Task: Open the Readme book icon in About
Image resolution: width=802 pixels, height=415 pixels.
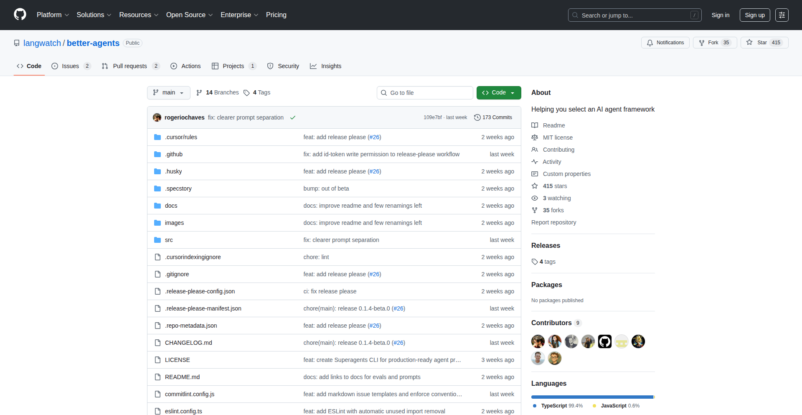Action: coord(535,125)
